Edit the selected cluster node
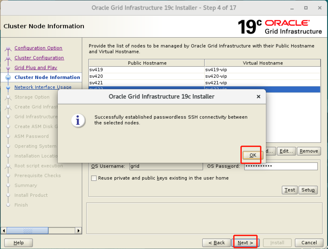The height and width of the screenshot is (249, 328). 286,151
